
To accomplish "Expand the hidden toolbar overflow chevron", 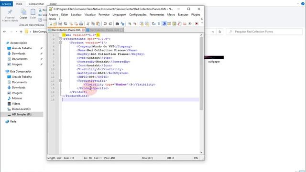I will (202, 23).
